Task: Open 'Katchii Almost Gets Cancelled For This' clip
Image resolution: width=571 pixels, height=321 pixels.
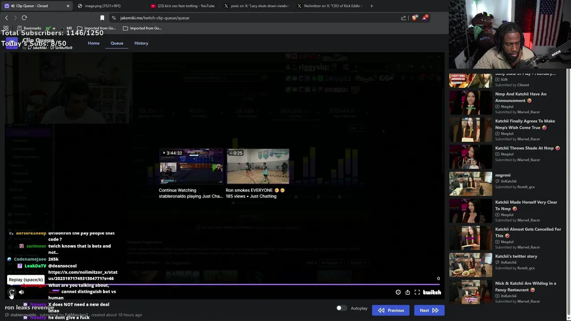Action: tap(528, 232)
